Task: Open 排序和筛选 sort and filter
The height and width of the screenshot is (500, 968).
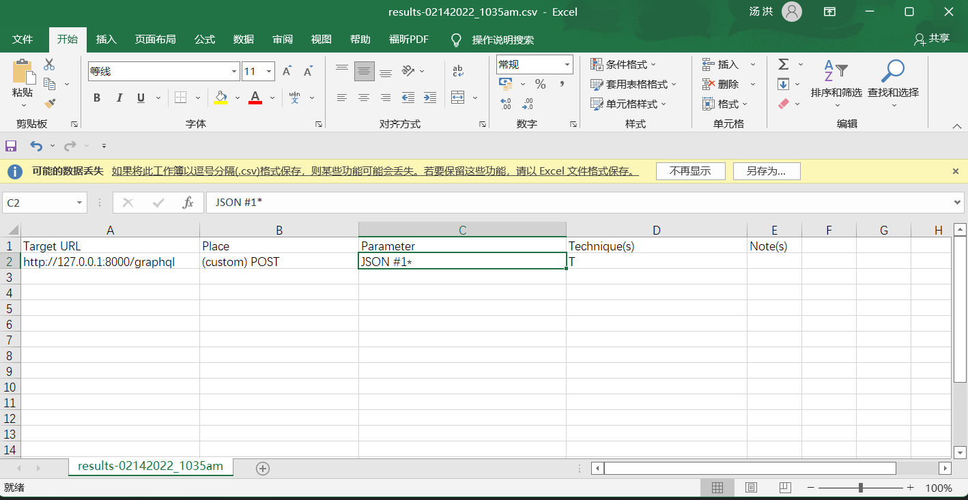Action: (836, 82)
